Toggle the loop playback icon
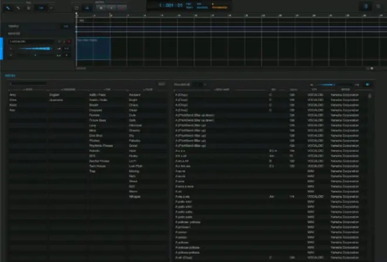387x262 pixels. (x=77, y=8)
